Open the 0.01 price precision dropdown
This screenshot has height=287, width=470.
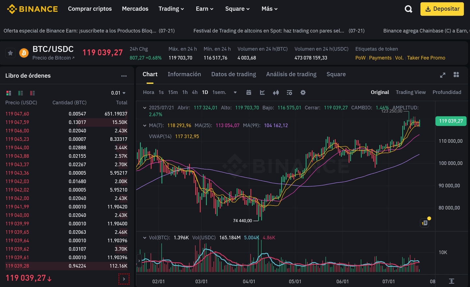tap(119, 93)
